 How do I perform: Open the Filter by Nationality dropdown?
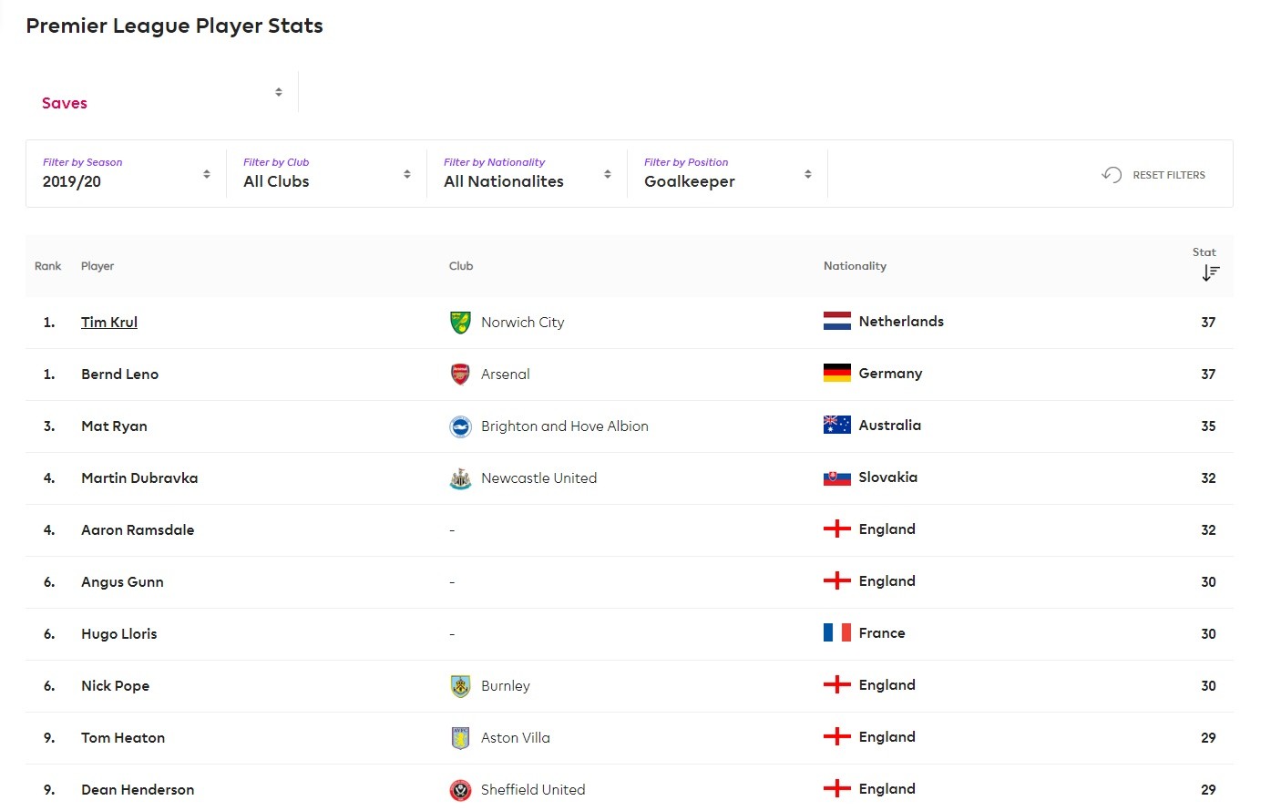(527, 174)
